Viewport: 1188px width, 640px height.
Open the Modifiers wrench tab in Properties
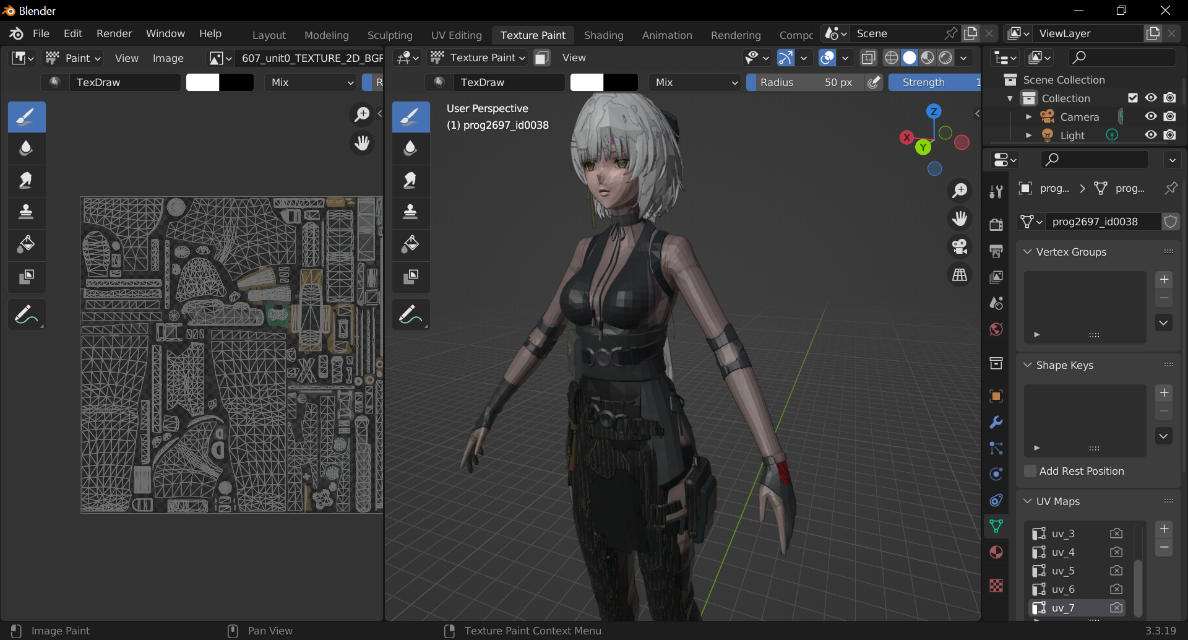(996, 422)
